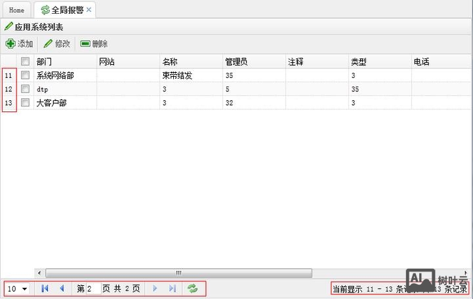This screenshot has width=473, height=299.
Task: Sort by the 网站 column header
Action: click(128, 62)
